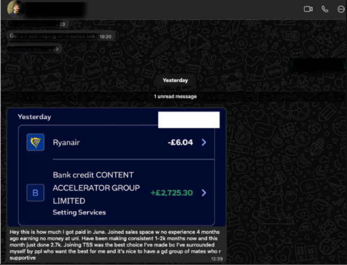The image size is (347, 265).
Task: Click the Yesterday heading in bank screenshot
Action: point(35,117)
